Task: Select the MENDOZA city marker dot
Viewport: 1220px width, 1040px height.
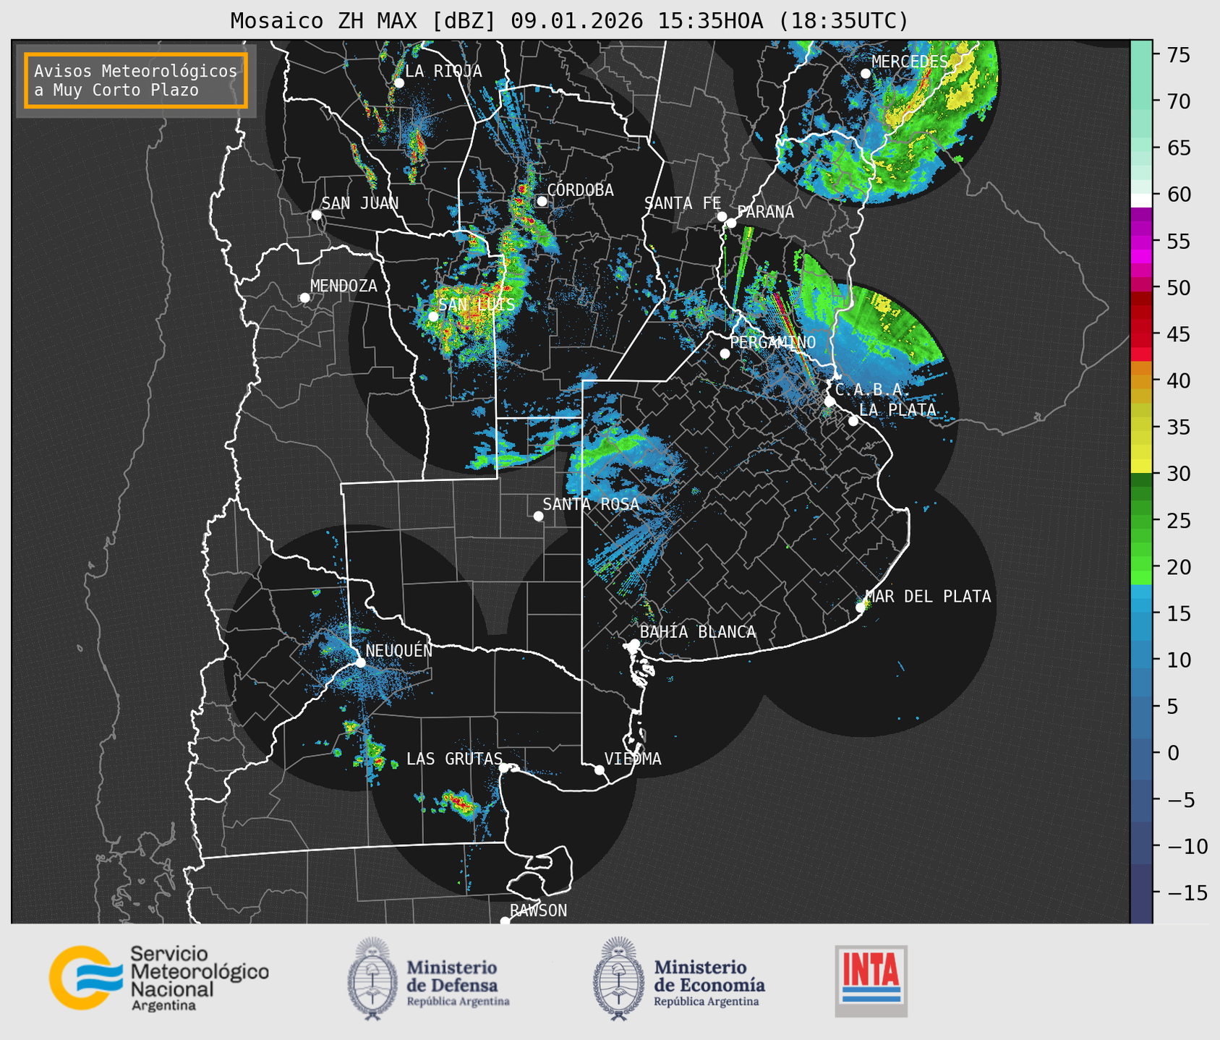Action: pyautogui.click(x=304, y=298)
